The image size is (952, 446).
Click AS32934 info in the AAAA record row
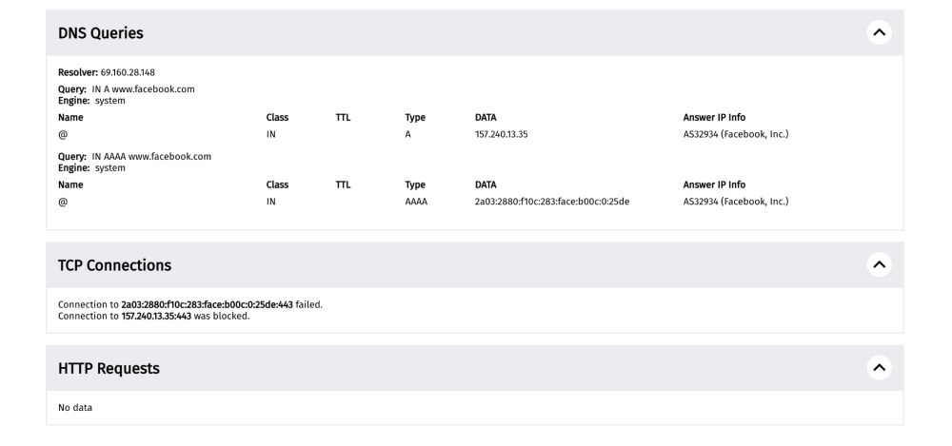[728, 202]
